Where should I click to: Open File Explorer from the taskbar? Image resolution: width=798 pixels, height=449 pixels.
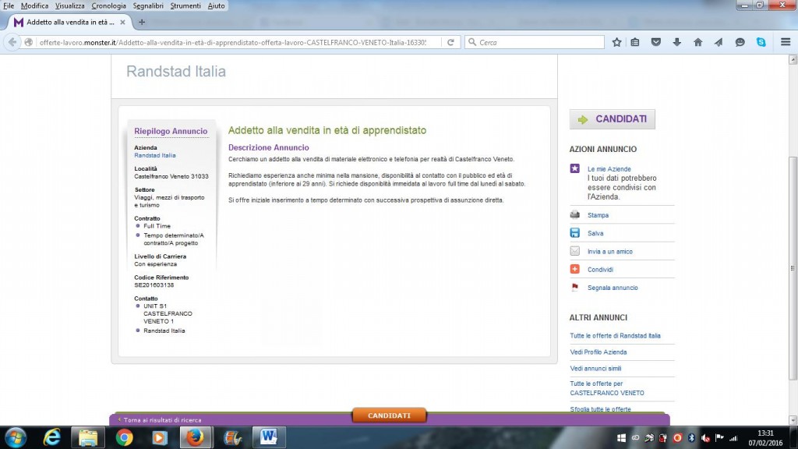[87, 437]
